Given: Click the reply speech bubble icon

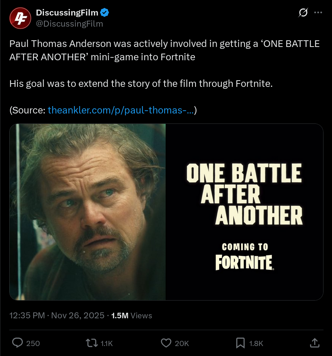Looking at the screenshot, I should (17, 343).
